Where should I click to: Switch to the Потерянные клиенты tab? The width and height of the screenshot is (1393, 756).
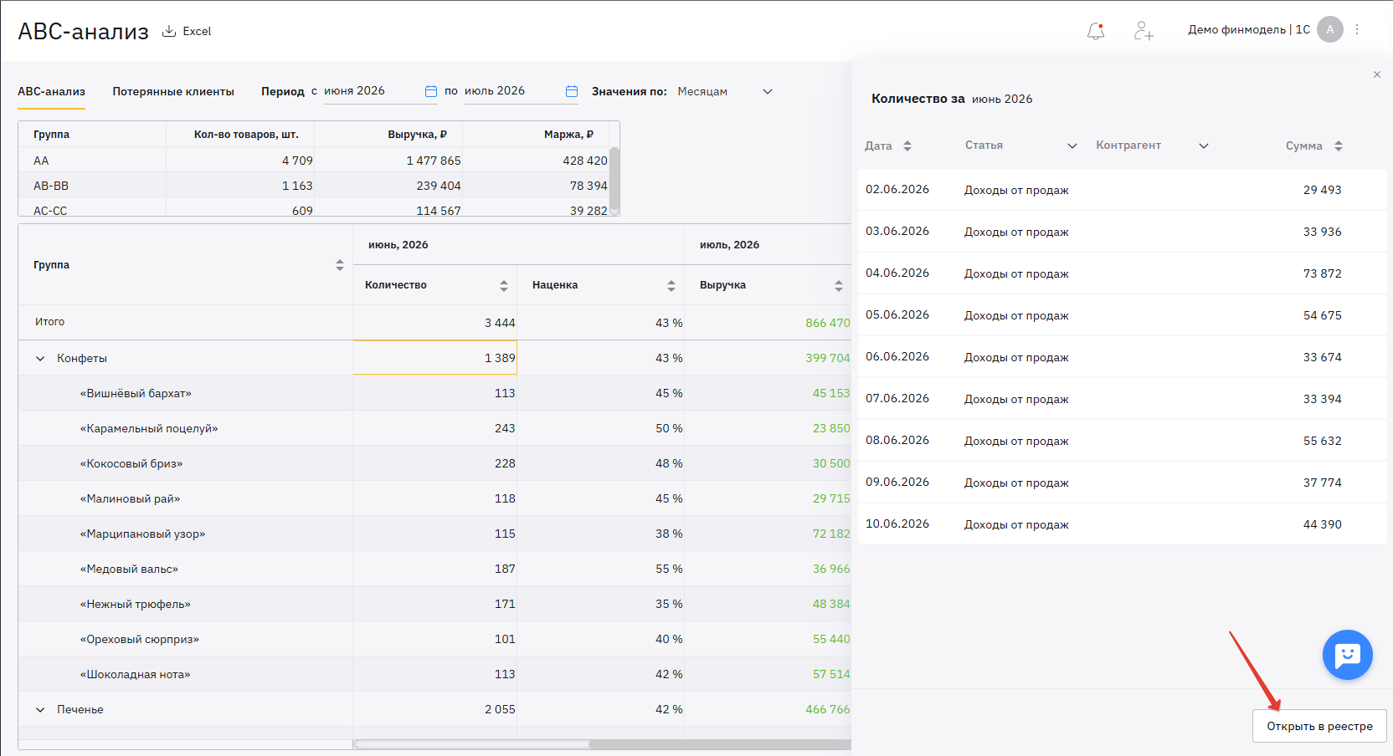pos(173,91)
